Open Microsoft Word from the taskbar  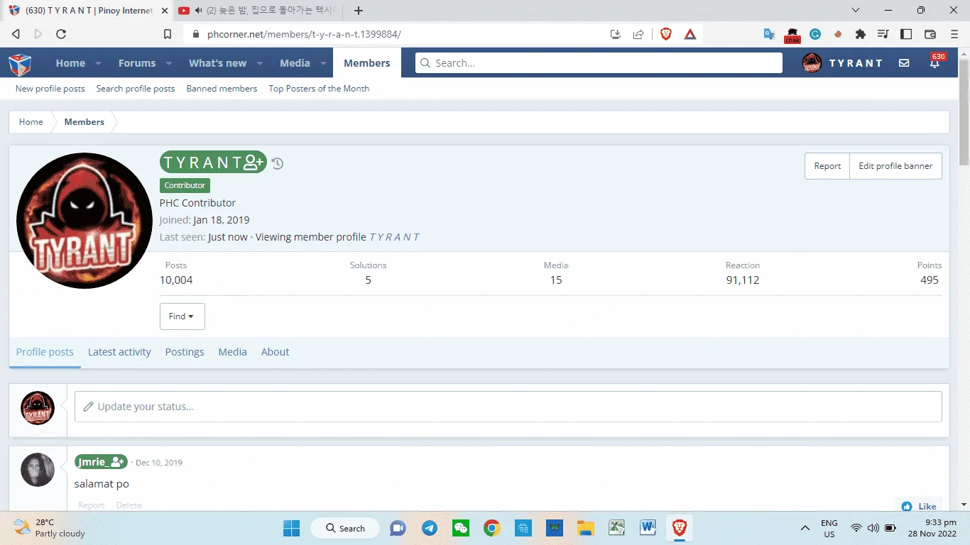point(648,528)
